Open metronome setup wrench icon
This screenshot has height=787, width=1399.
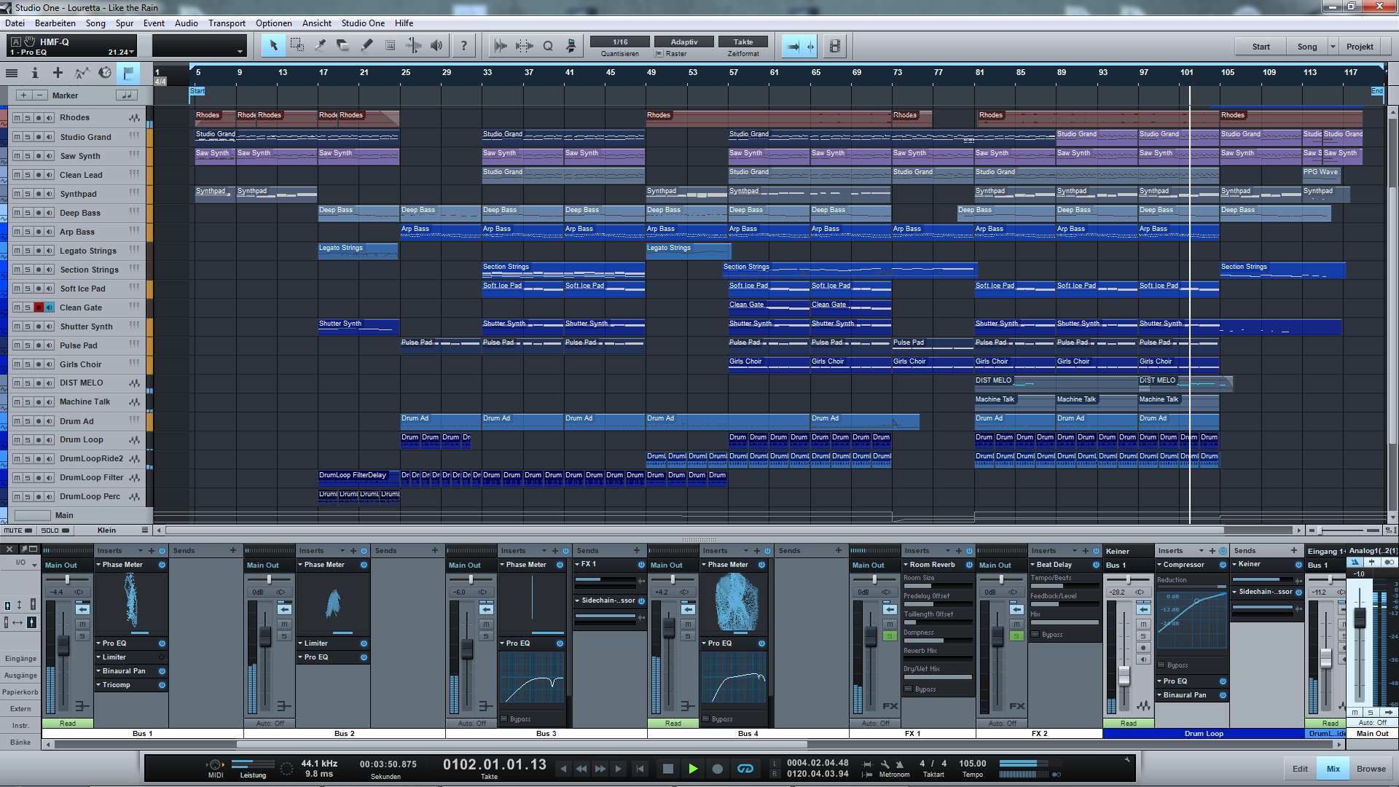coord(885,764)
